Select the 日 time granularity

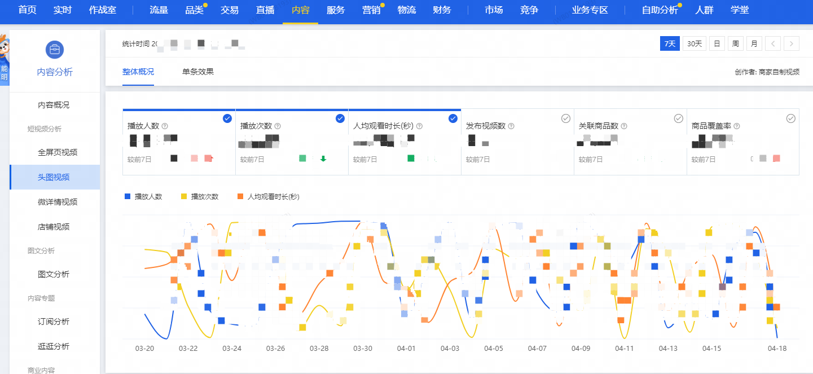pyautogui.click(x=717, y=43)
